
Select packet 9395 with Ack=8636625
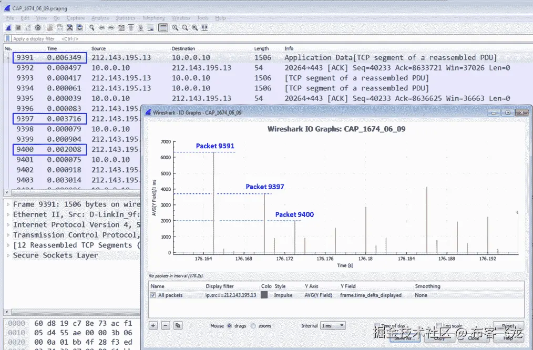(267, 98)
